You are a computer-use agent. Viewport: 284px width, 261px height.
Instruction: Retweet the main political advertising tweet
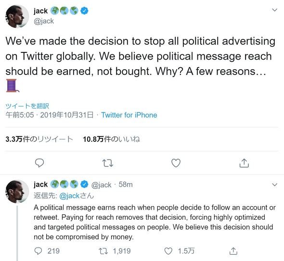[108, 163]
